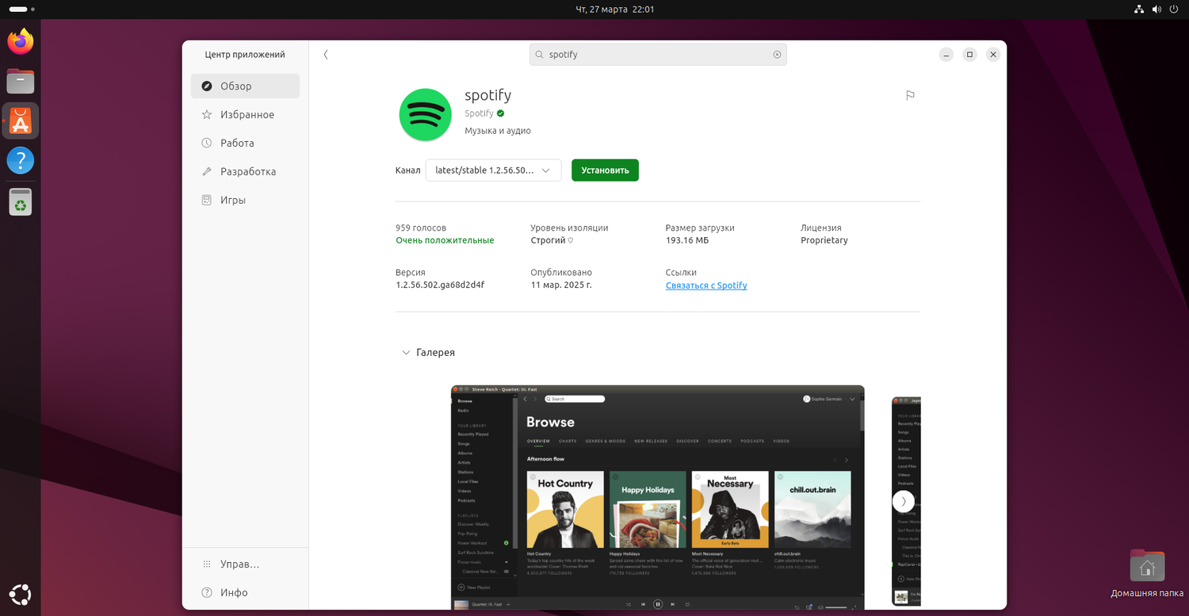This screenshot has width=1189, height=616.
Task: Click the Proprietary license value
Action: [824, 240]
